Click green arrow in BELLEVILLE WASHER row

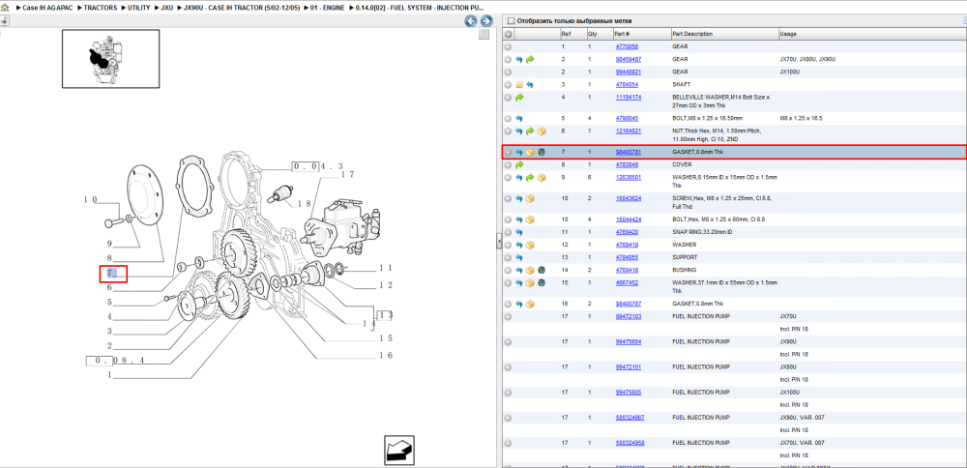point(518,98)
